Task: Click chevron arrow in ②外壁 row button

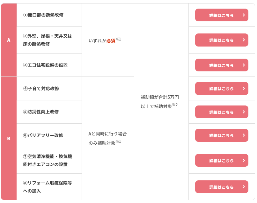Action: (244, 40)
